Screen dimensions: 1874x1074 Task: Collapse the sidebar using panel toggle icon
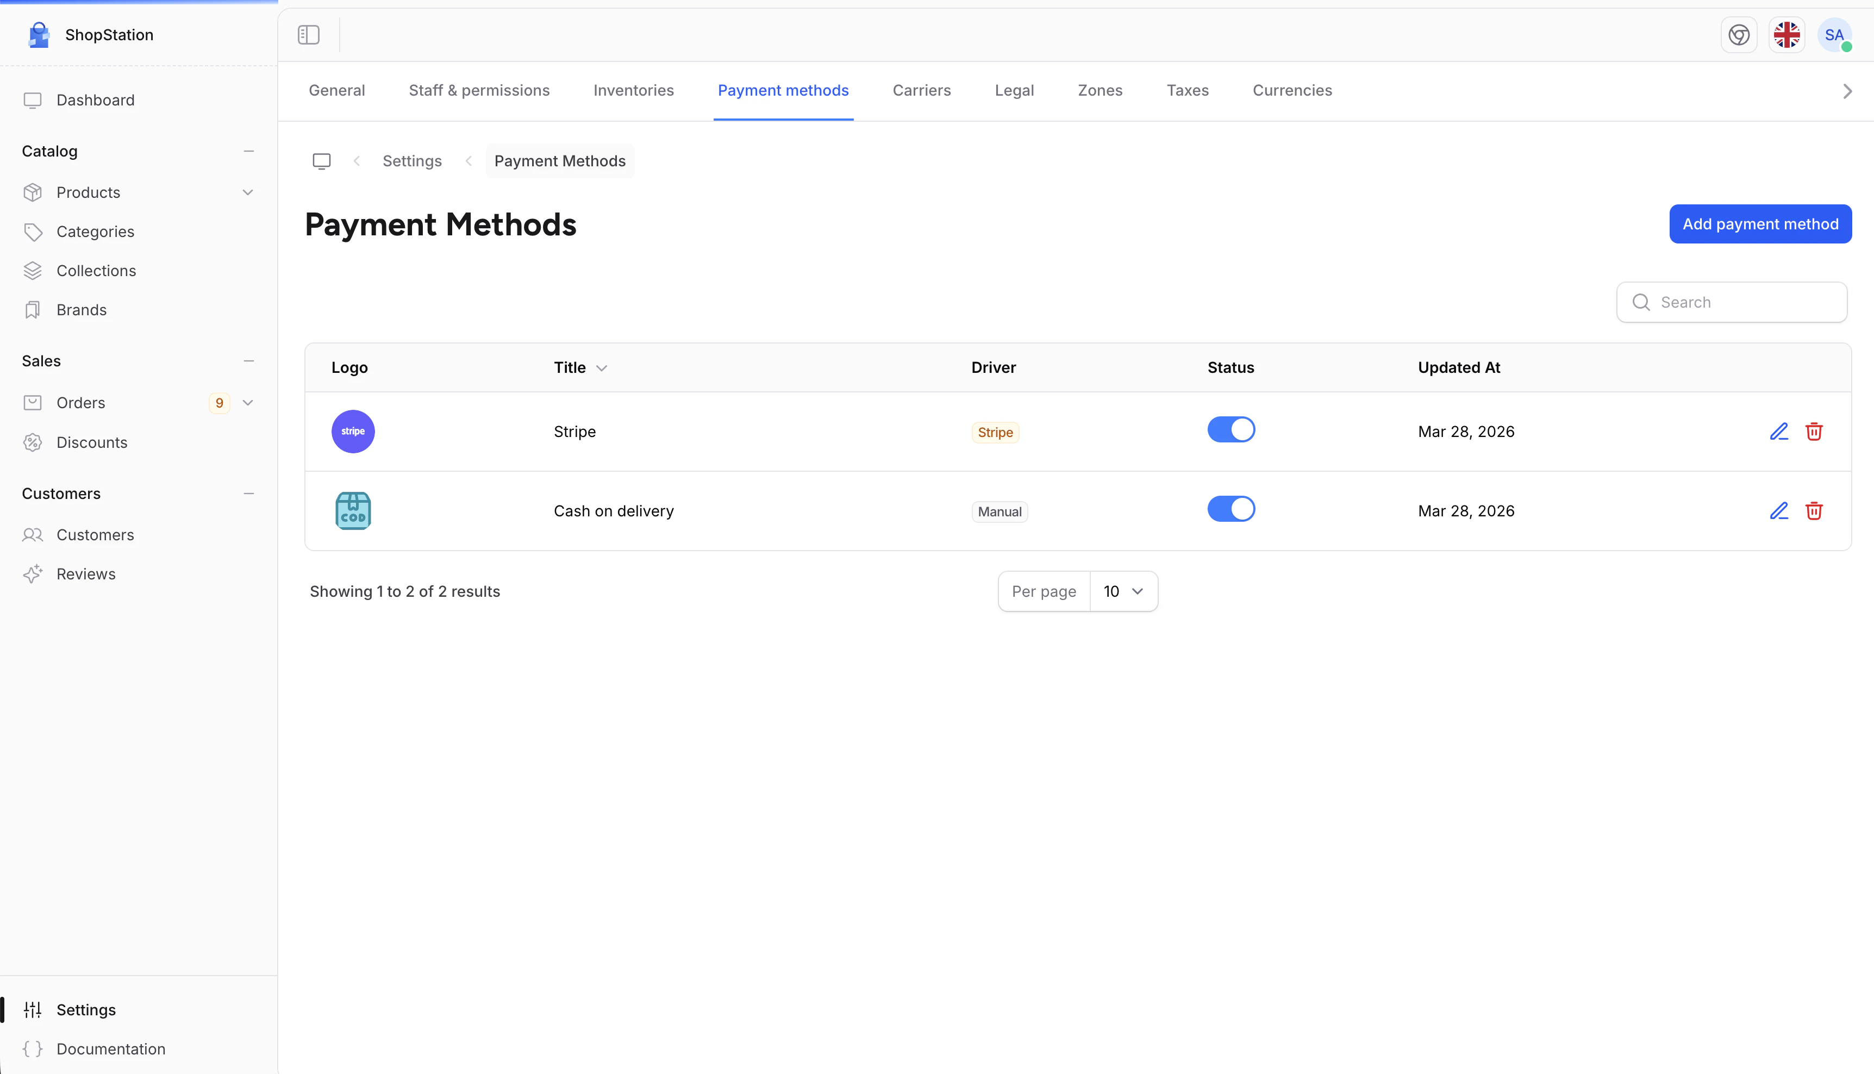point(308,35)
